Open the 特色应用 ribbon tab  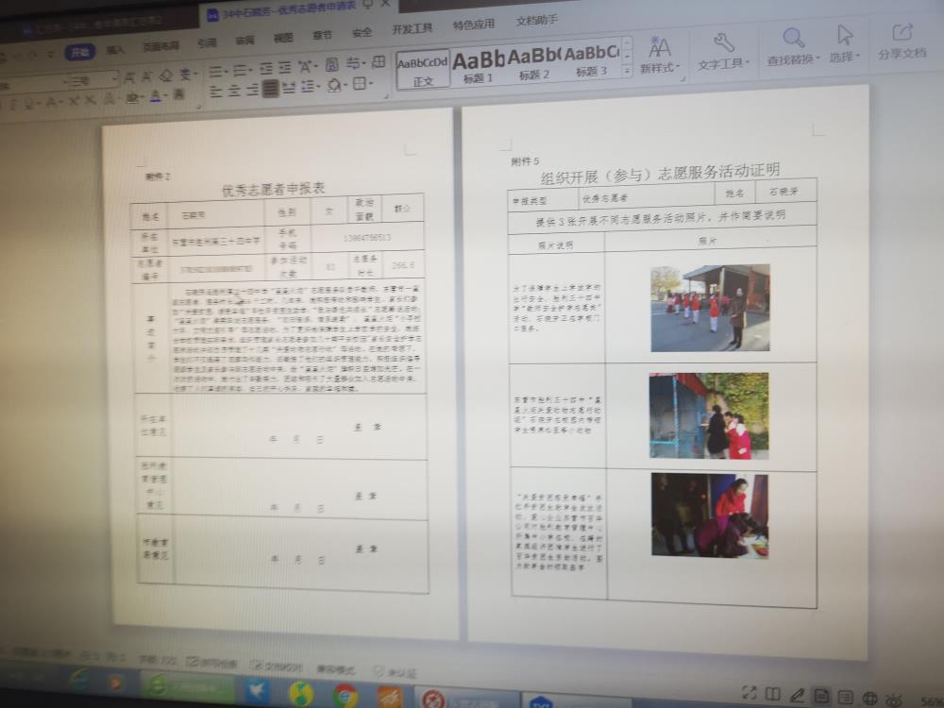pyautogui.click(x=474, y=25)
